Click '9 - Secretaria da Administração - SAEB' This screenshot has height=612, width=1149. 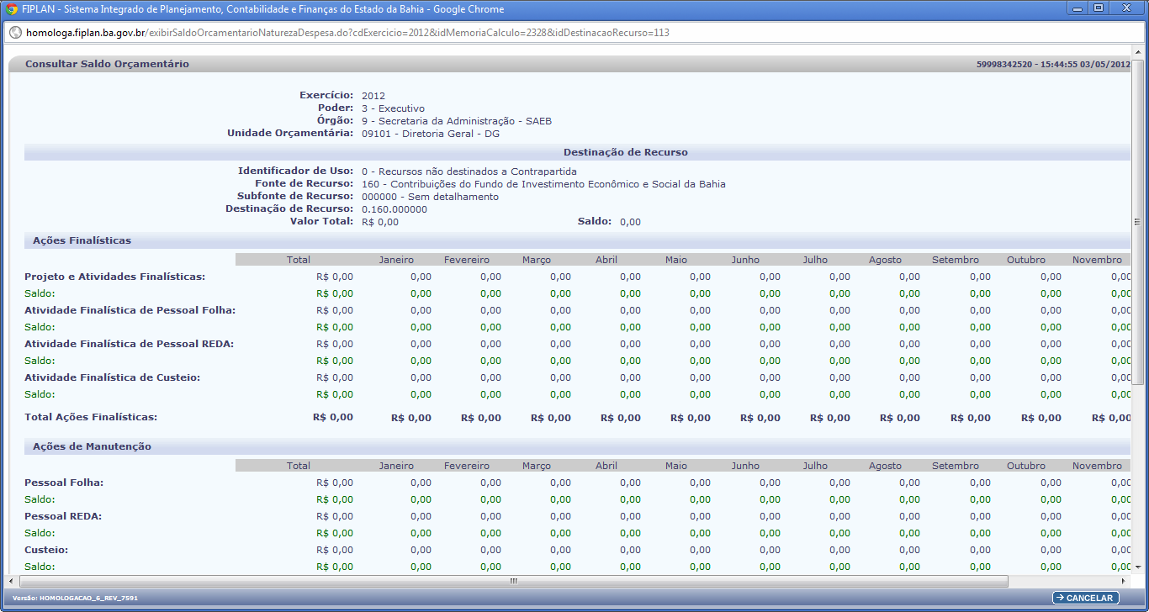tap(457, 121)
